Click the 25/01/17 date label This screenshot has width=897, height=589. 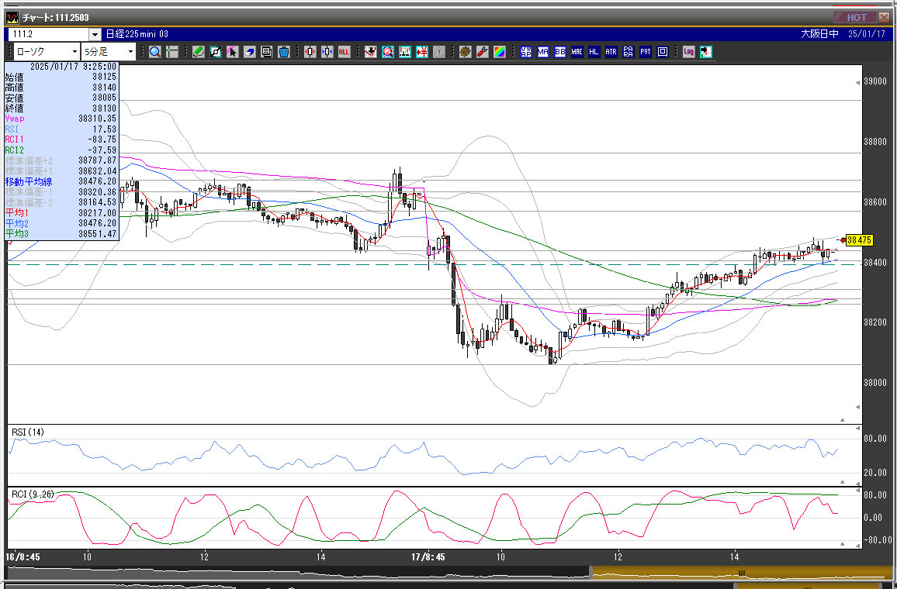click(x=867, y=34)
